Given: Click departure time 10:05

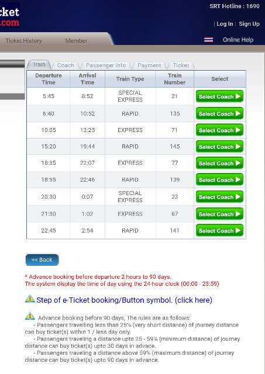Looking at the screenshot, I should [x=49, y=130].
